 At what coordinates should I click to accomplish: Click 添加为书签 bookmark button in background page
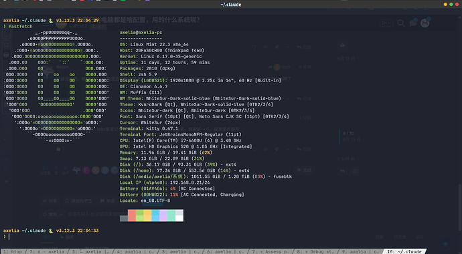(78, 201)
